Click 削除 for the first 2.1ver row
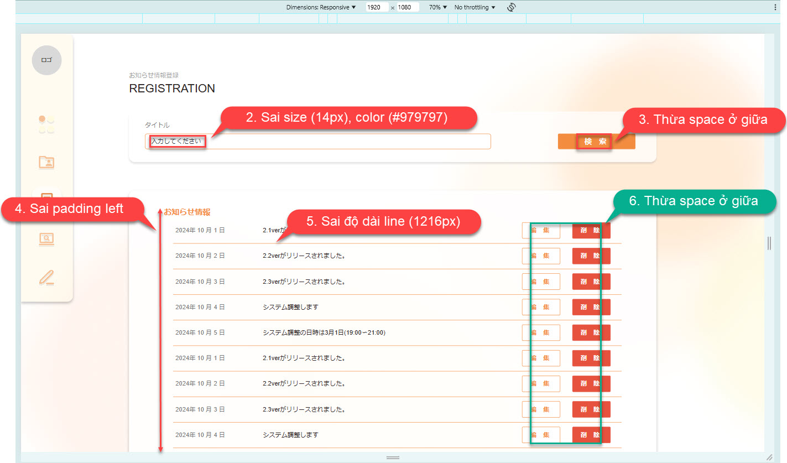Image resolution: width=787 pixels, height=463 pixels. (x=591, y=231)
